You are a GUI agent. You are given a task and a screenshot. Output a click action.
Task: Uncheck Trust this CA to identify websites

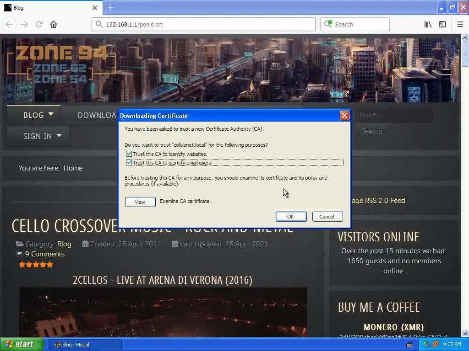[129, 154]
